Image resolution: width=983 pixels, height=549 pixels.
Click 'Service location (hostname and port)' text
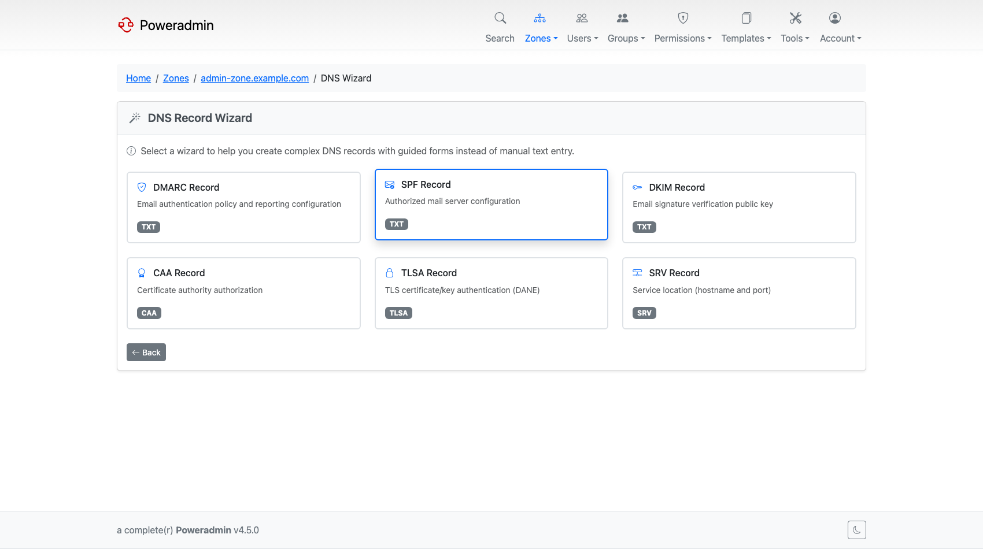tap(701, 290)
